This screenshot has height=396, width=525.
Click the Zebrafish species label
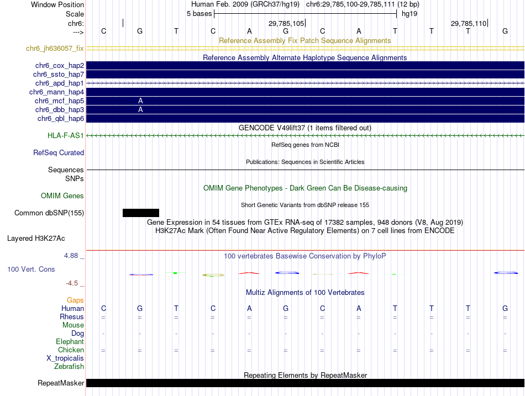(69, 367)
